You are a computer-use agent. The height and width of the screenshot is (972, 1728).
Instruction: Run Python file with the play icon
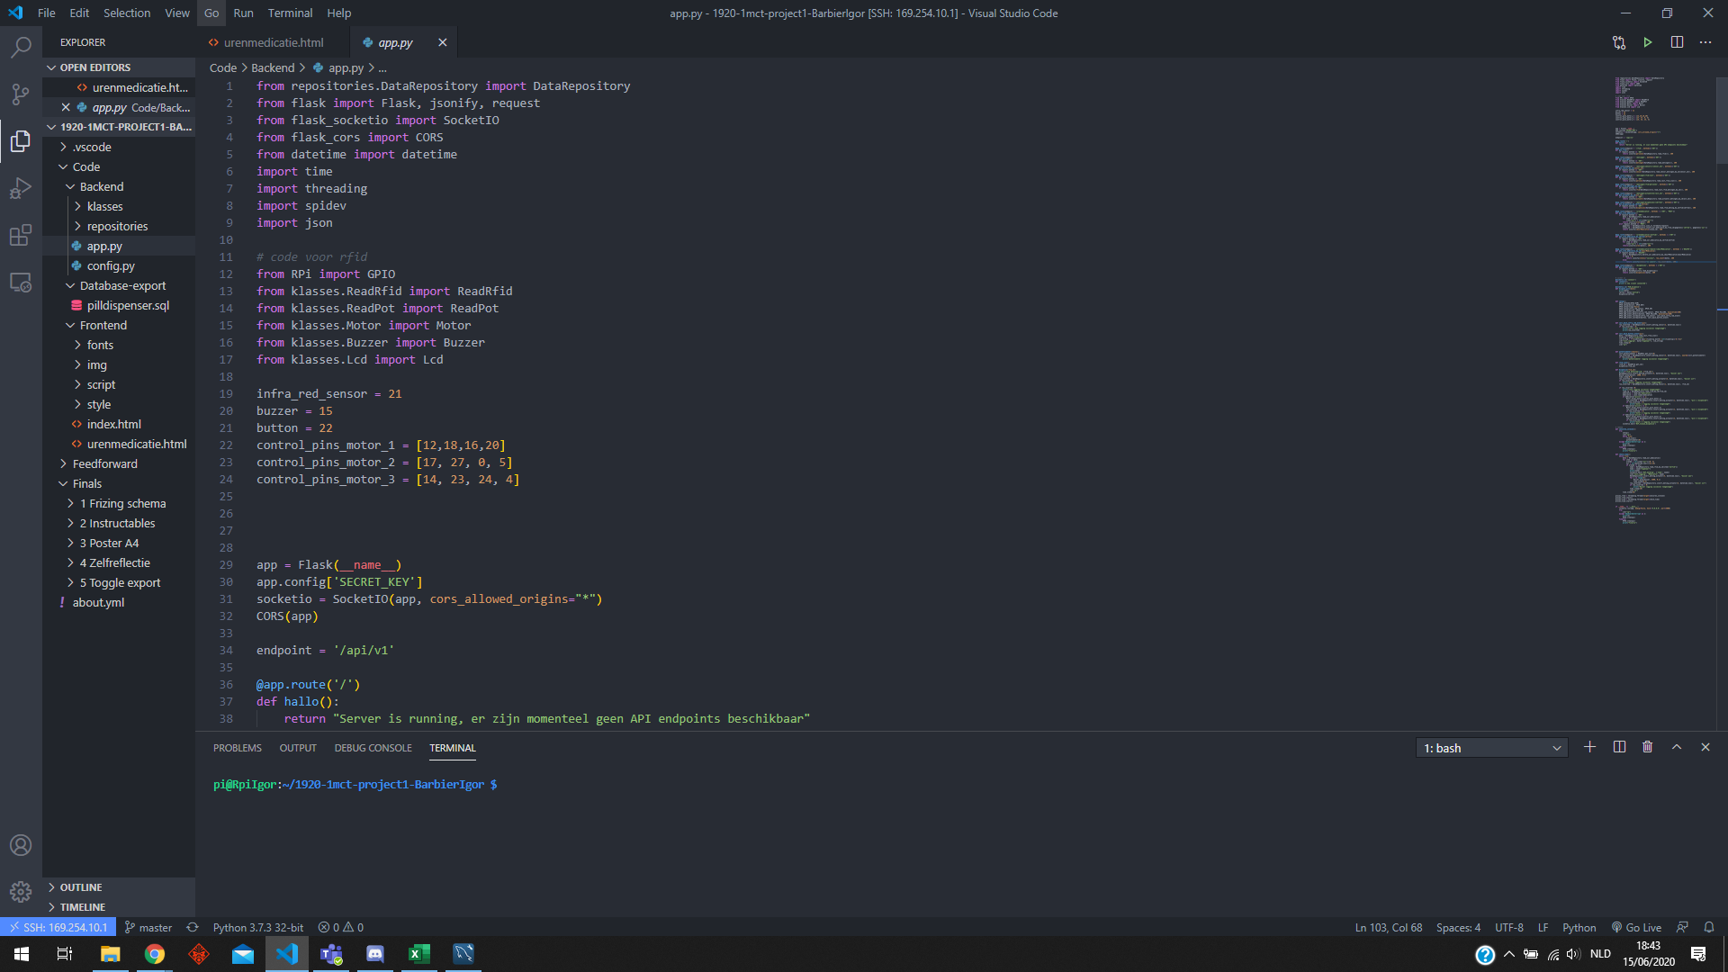[x=1648, y=42]
